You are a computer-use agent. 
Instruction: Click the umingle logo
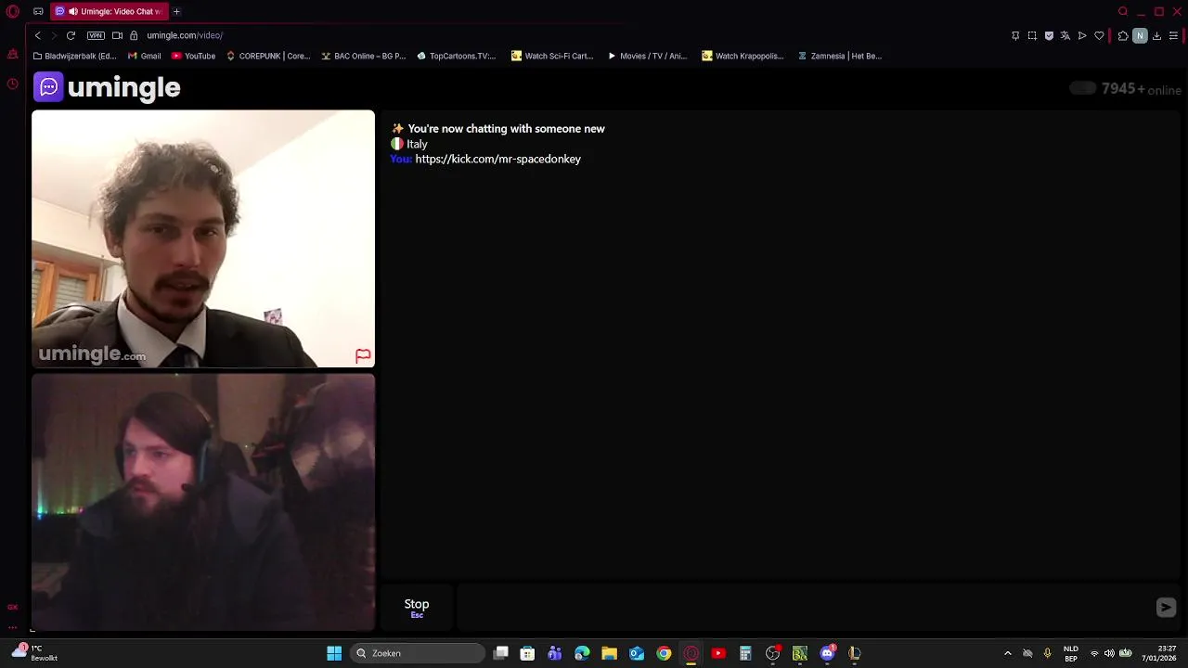107,87
